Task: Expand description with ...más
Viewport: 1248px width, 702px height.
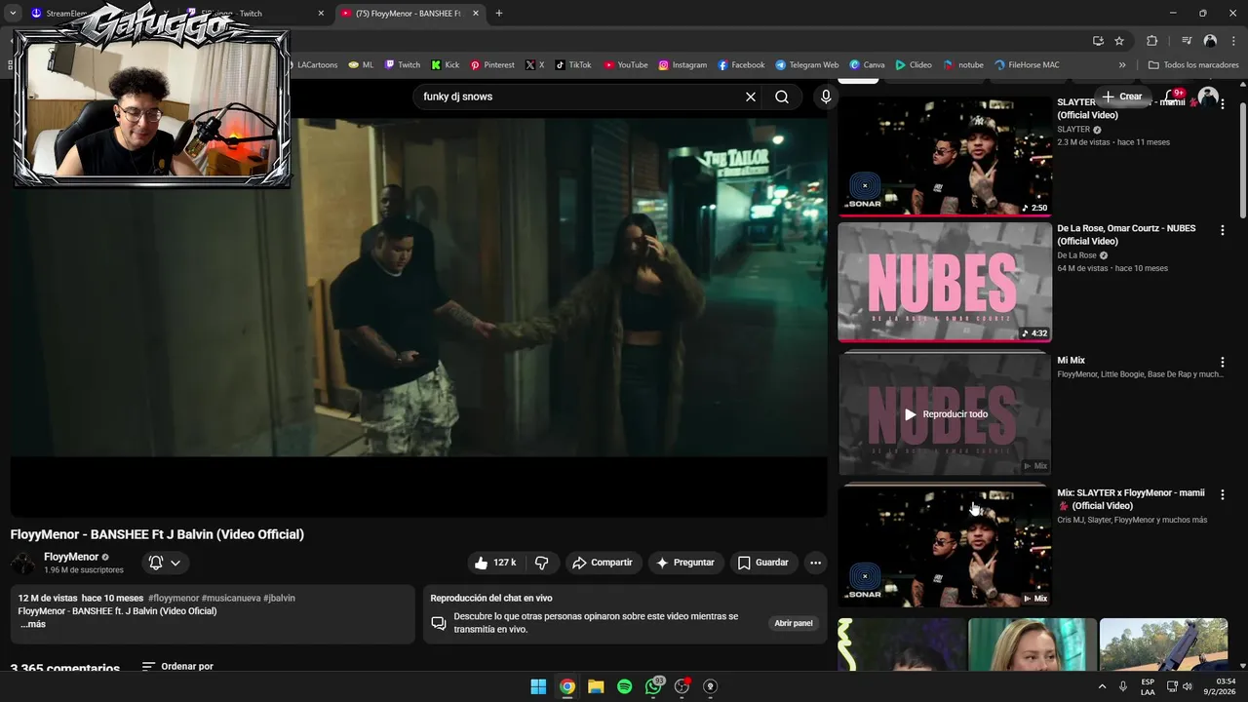Action: [x=32, y=624]
